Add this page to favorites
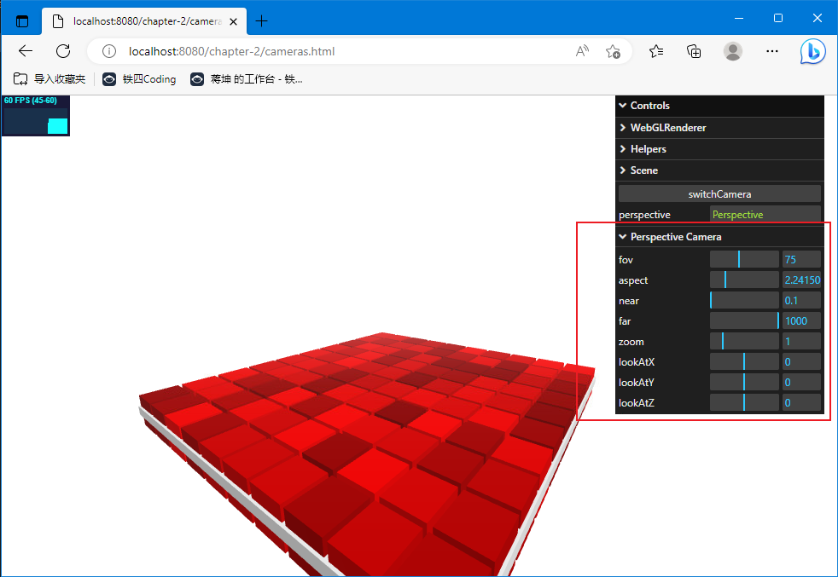 [x=613, y=51]
